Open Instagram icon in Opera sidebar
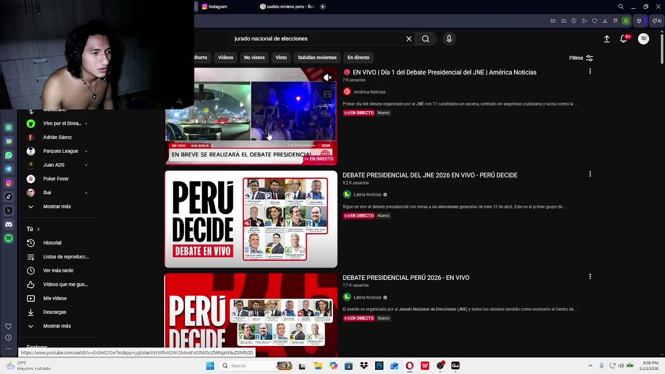This screenshot has height=374, width=665. pos(9,183)
